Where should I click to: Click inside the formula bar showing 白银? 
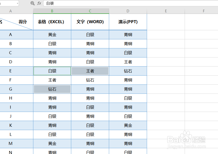coord(63,3)
